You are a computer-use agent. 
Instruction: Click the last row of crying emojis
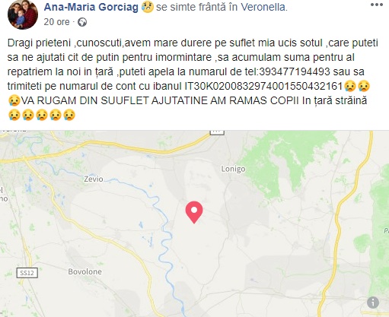pos(42,115)
